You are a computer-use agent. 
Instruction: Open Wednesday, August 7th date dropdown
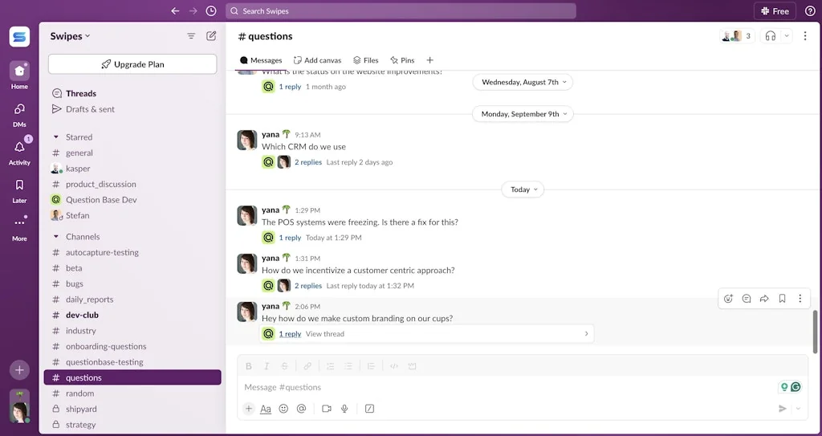pos(523,83)
